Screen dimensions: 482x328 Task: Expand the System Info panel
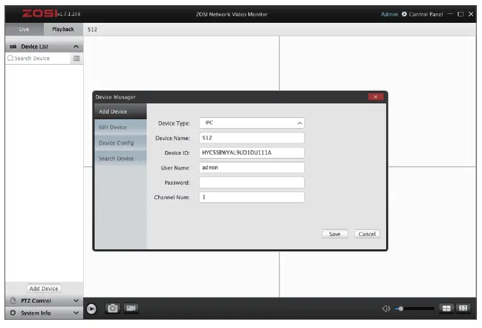76,313
